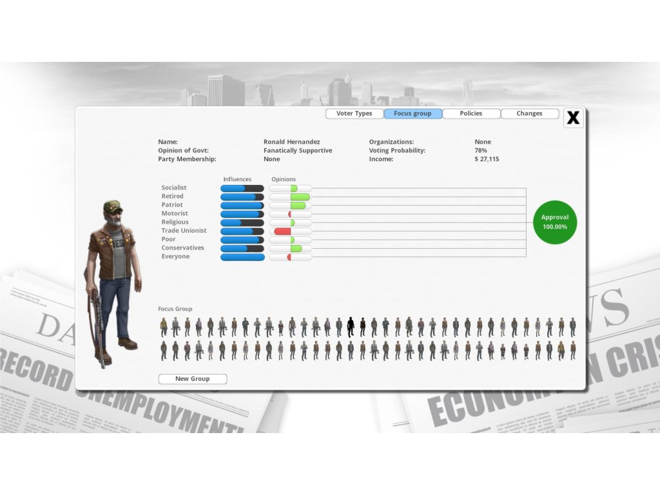Close the focus group window with X
This screenshot has width=660, height=495.
click(x=573, y=118)
